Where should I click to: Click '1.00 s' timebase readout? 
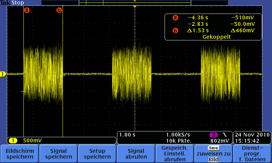pyautogui.click(x=127, y=135)
